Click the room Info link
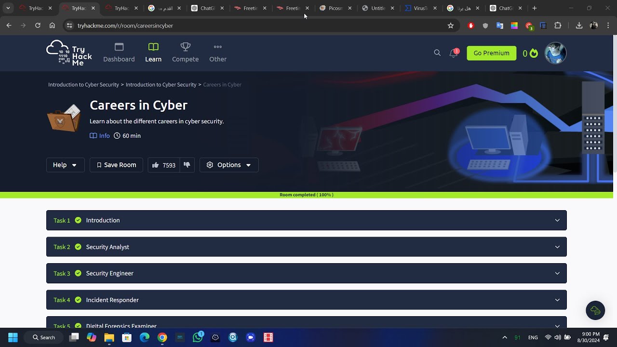The height and width of the screenshot is (347, 617). (100, 136)
